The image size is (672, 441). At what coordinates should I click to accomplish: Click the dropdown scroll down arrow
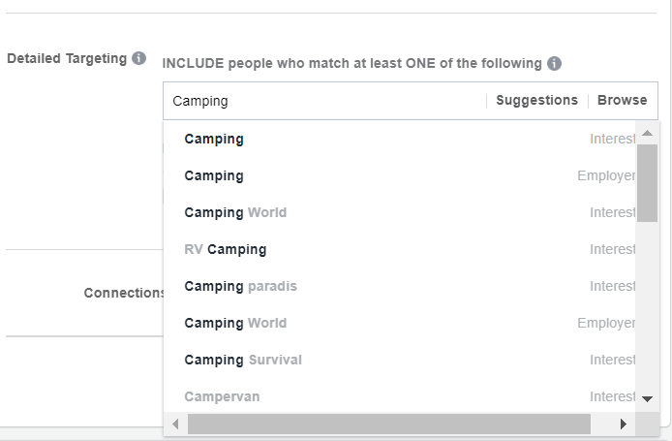tap(647, 398)
